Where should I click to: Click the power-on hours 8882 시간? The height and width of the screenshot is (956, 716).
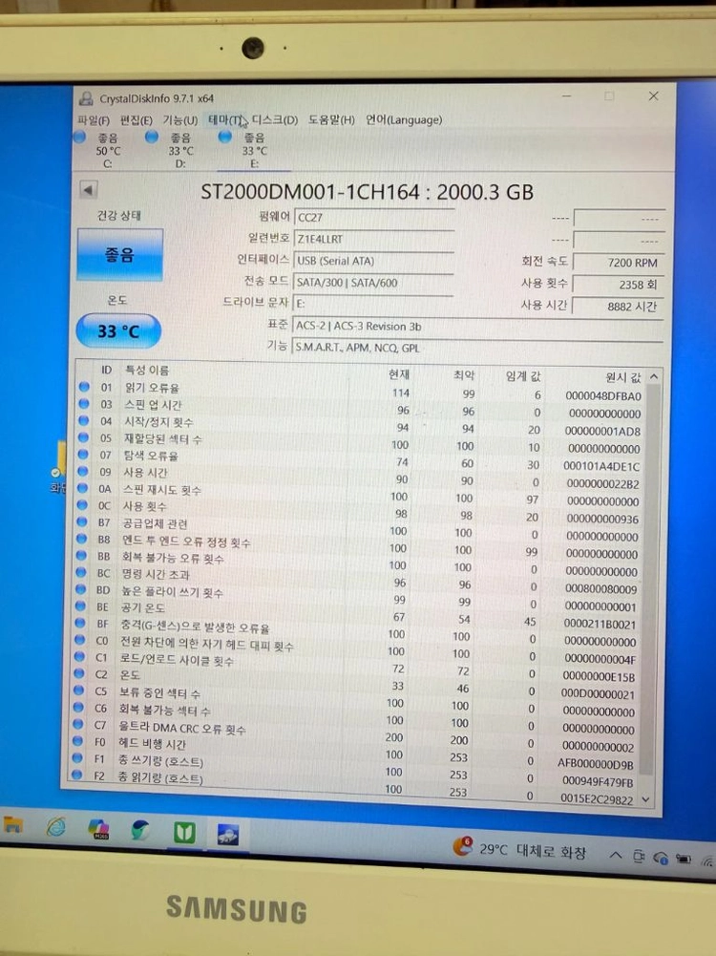point(618,306)
